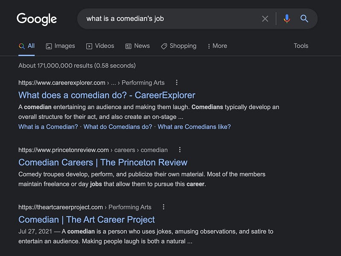Open the three-dot menu for the princetonreview.com result
Image resolution: width=341 pixels, height=256 pixels.
(x=180, y=150)
